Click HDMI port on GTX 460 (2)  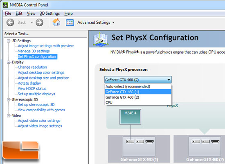(x=215, y=142)
